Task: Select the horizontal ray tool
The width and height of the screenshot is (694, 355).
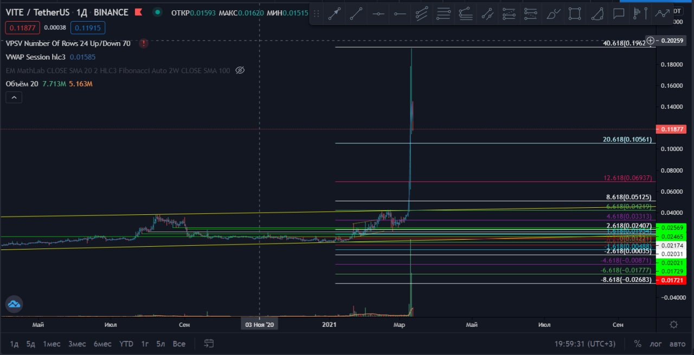Action: pyautogui.click(x=400, y=15)
